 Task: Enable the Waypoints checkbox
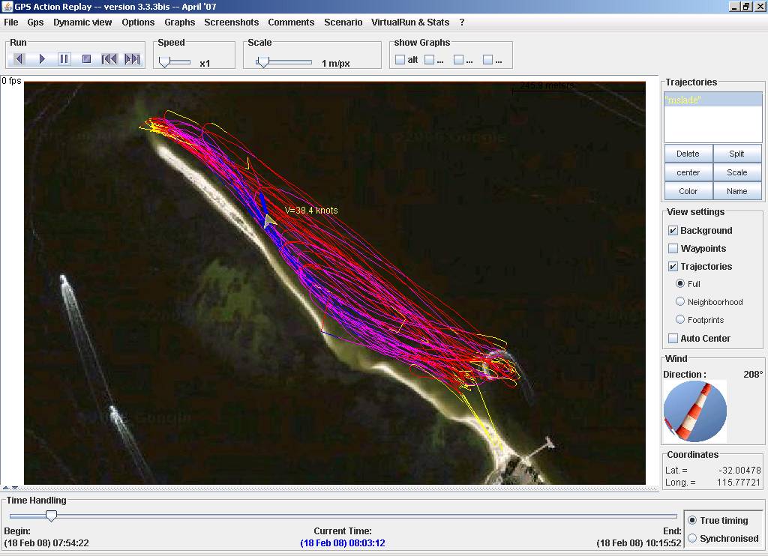[673, 249]
